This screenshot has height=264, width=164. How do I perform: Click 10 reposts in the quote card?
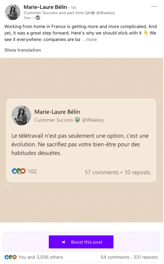coord(137,172)
